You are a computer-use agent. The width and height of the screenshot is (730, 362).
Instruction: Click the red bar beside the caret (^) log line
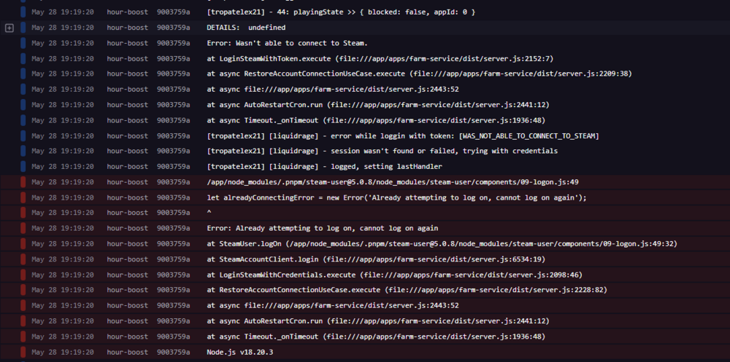tap(23, 213)
